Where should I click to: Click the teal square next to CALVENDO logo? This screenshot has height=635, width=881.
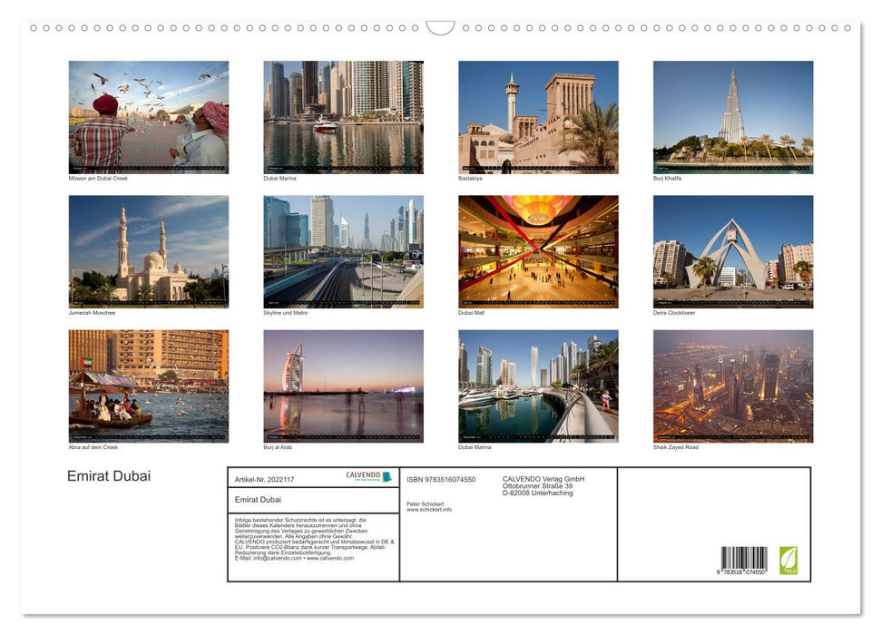click(386, 476)
